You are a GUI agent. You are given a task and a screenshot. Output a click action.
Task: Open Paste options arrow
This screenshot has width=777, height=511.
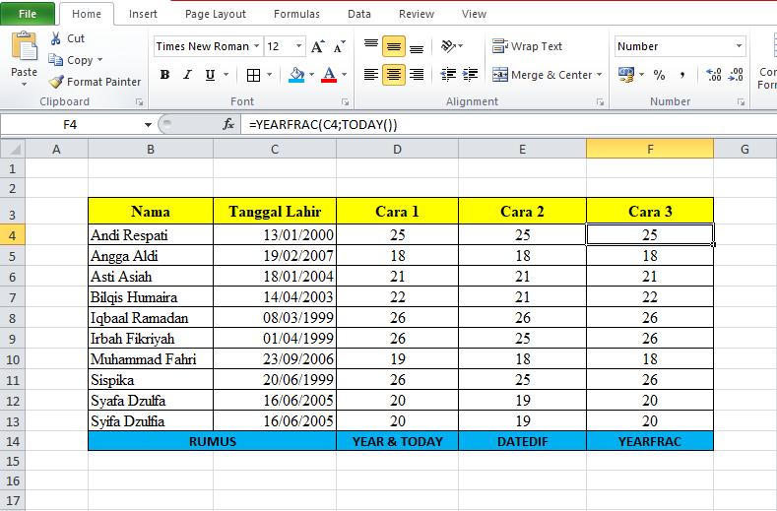coord(24,85)
